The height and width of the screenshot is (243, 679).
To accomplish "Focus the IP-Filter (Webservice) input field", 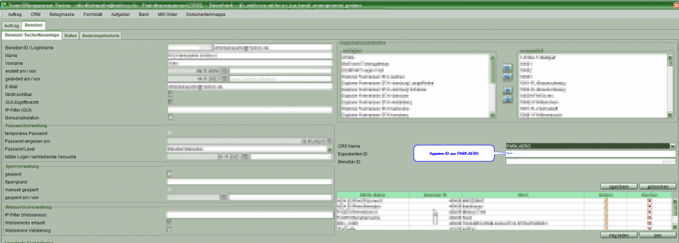I will (249, 215).
